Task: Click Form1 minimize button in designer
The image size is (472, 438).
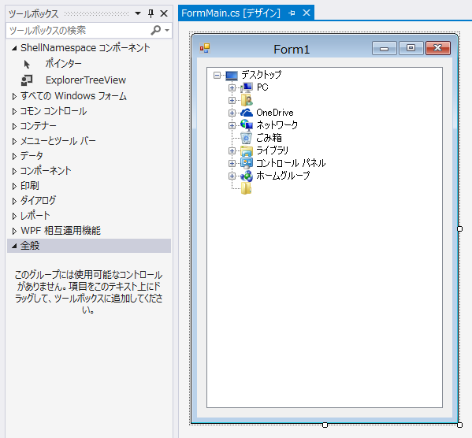Action: (384, 48)
